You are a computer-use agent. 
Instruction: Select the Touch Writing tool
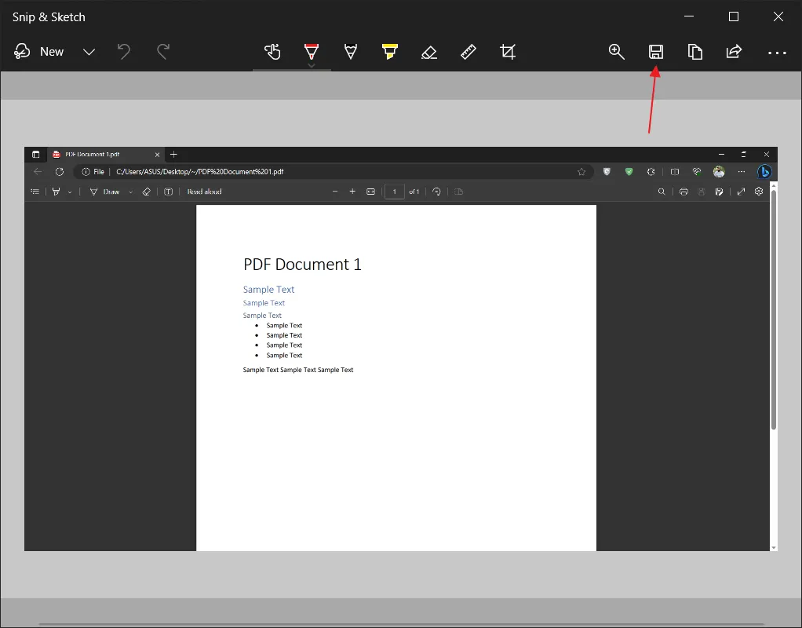click(x=272, y=52)
